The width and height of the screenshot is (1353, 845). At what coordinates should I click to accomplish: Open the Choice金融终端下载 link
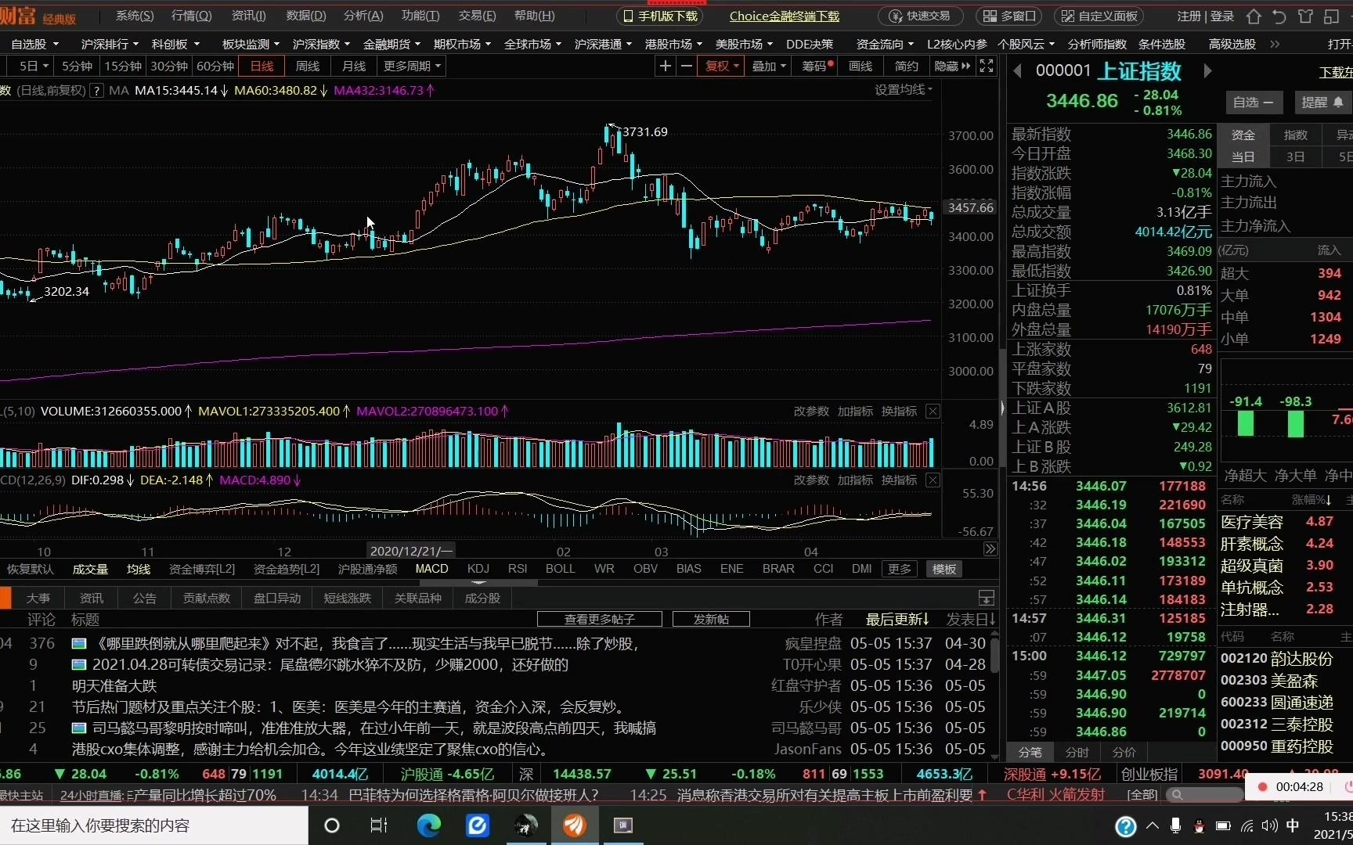[x=785, y=16]
